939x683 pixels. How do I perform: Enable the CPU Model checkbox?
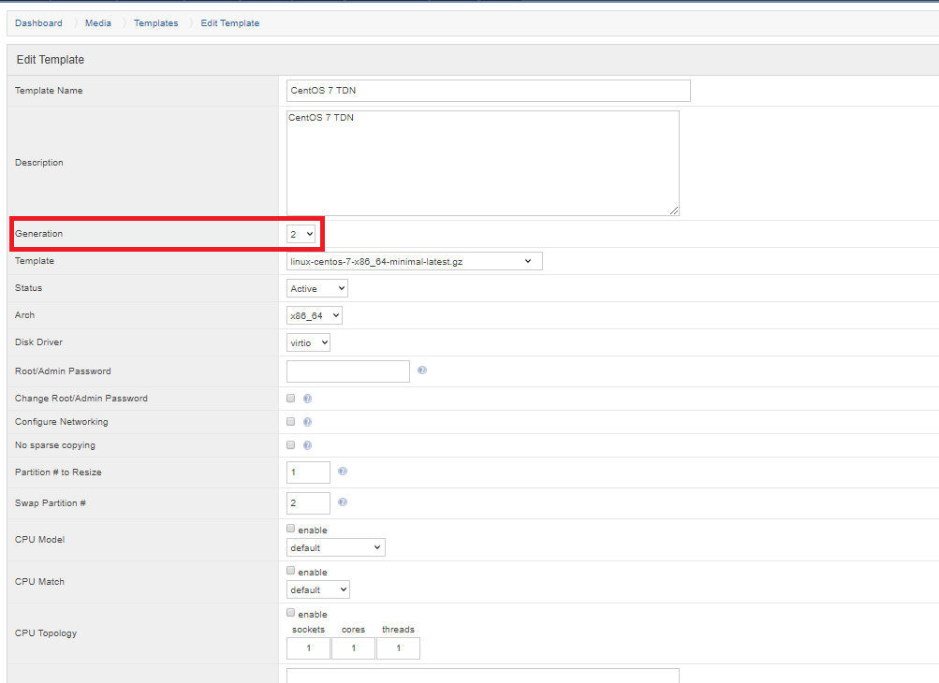pos(290,529)
